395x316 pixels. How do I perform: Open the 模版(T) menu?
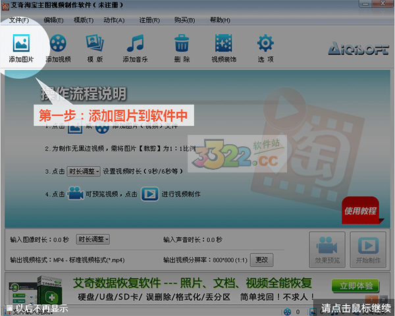pos(84,20)
